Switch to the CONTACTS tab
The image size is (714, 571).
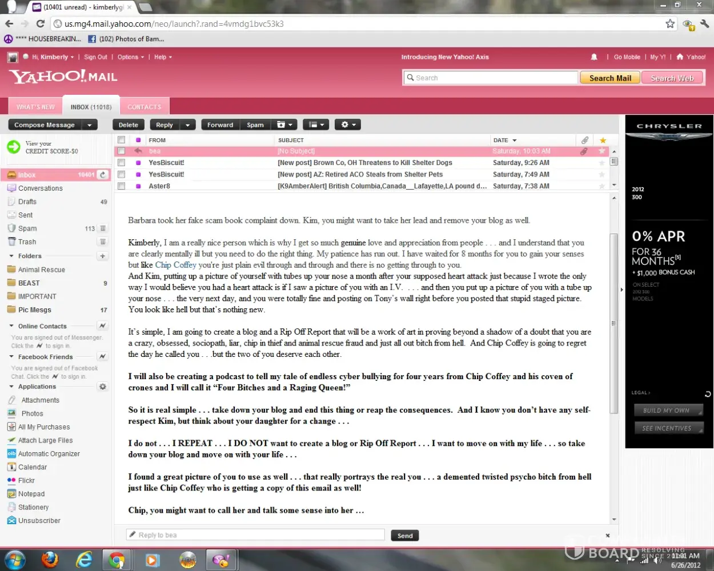point(145,107)
